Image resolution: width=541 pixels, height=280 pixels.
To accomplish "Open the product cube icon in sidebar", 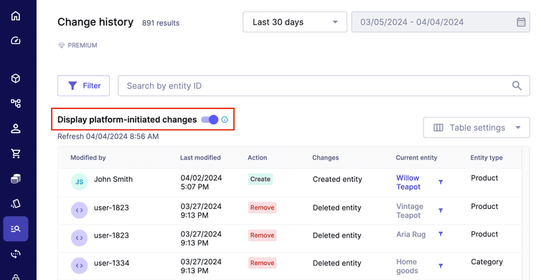I will tap(16, 78).
